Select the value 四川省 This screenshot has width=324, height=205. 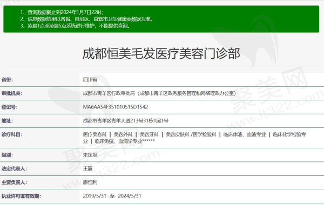pos(90,80)
